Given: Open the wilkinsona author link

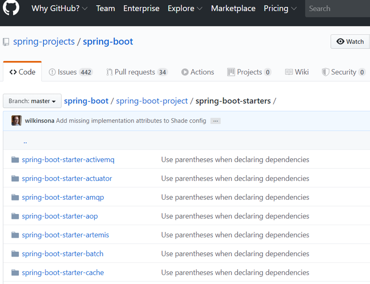Looking at the screenshot, I should point(40,121).
